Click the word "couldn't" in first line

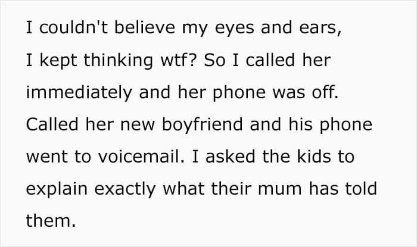pos(73,27)
